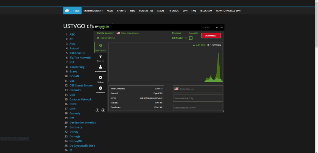Open the NEWS menu item
The width and height of the screenshot is (318, 153).
pos(110,11)
